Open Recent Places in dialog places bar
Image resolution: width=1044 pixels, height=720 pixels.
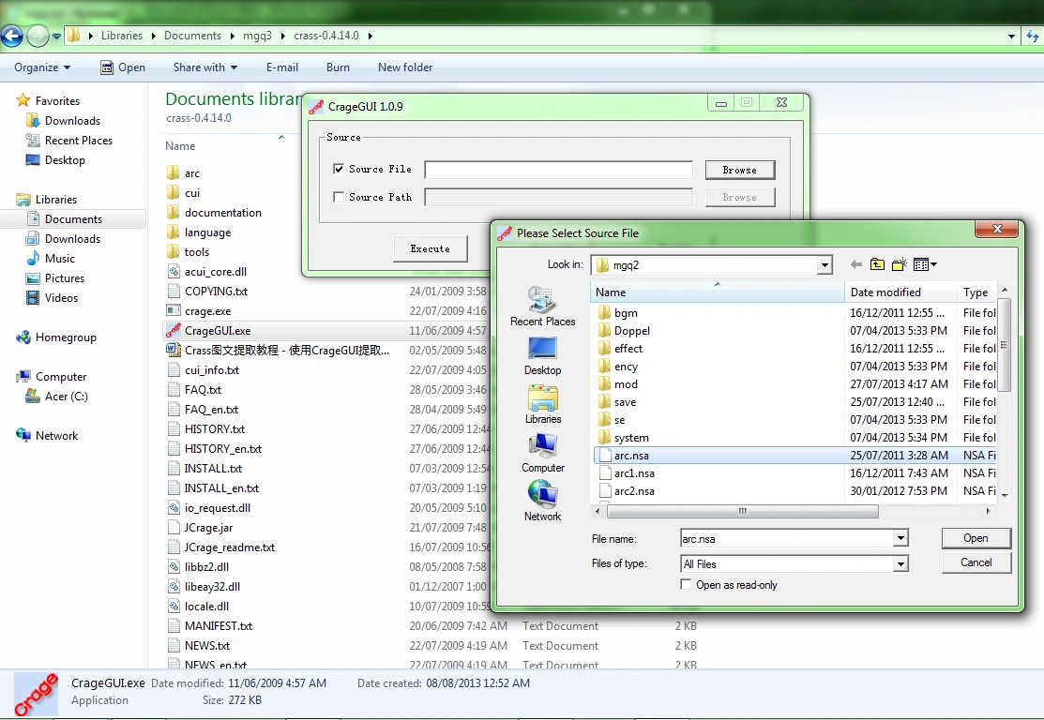[x=543, y=307]
